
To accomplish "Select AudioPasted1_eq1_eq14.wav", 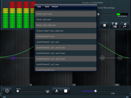I will click(x=66, y=53).
